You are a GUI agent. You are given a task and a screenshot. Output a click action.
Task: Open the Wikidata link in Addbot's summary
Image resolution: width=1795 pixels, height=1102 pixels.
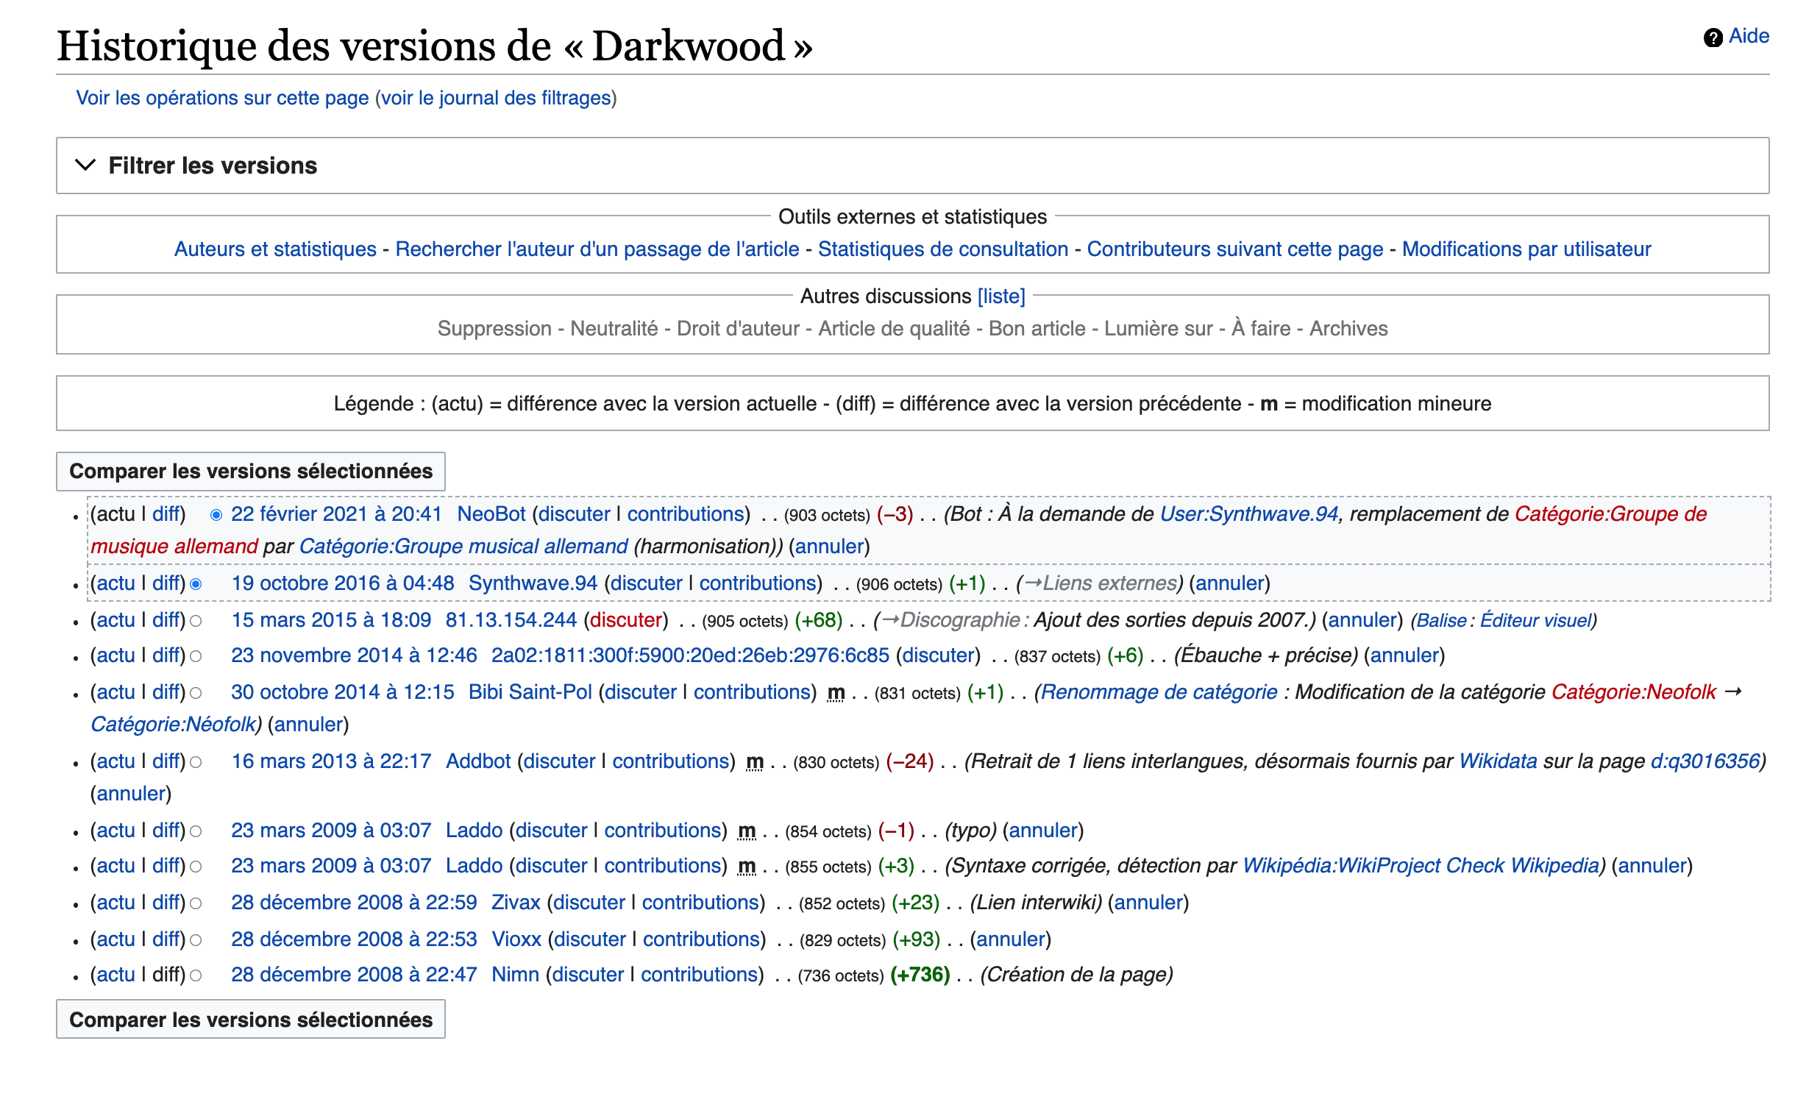click(1497, 761)
